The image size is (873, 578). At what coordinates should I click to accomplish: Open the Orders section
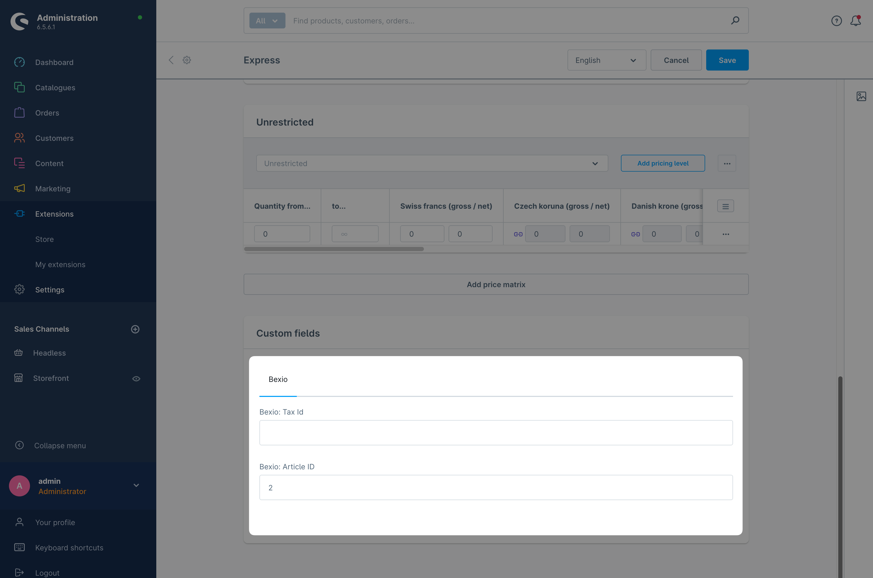[x=47, y=112]
